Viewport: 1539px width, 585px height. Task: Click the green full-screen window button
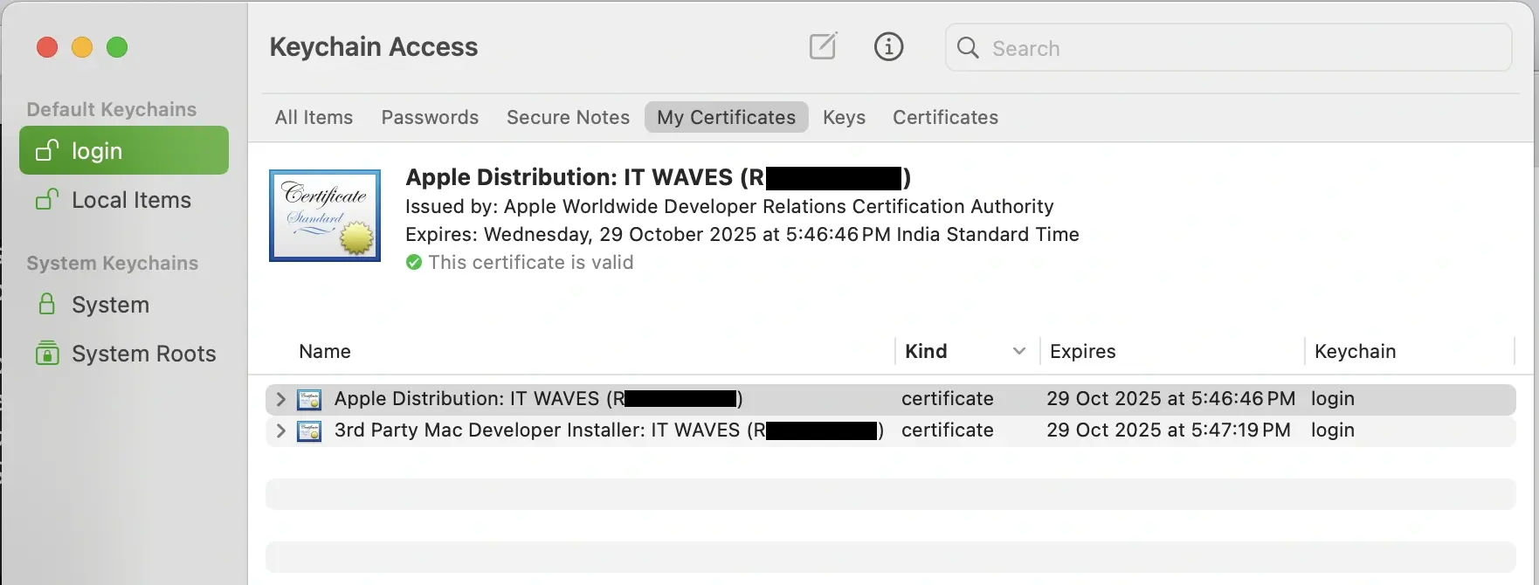(x=117, y=47)
